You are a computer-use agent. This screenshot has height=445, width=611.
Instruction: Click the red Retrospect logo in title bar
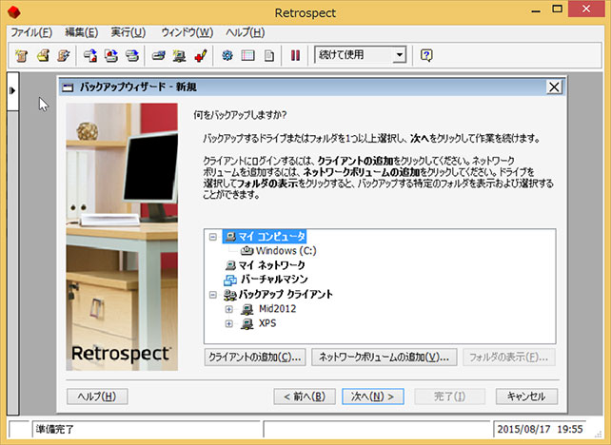[x=13, y=12]
